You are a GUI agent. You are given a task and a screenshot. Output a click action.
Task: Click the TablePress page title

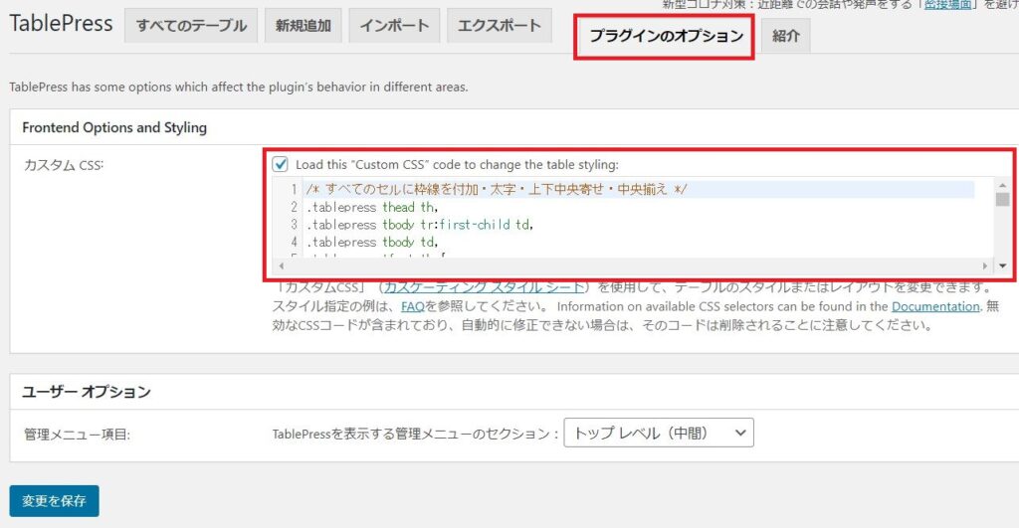click(61, 24)
